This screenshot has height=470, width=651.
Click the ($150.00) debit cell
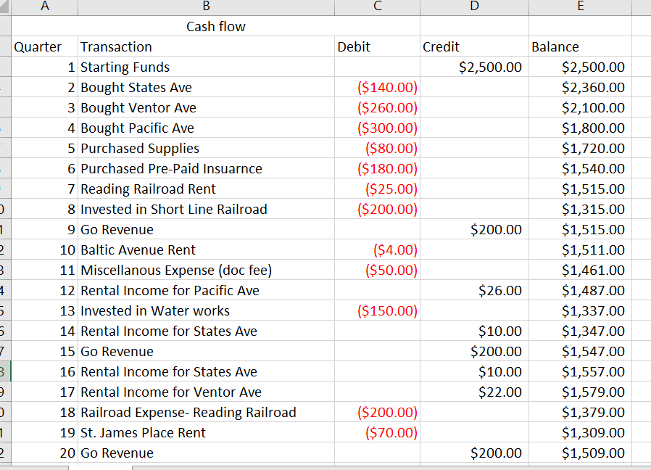tap(377, 311)
